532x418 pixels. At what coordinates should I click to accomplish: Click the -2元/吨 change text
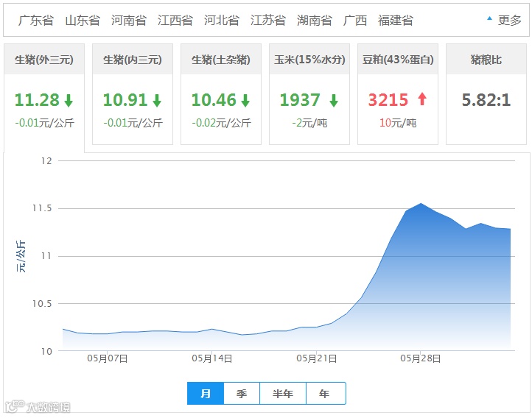pos(309,123)
